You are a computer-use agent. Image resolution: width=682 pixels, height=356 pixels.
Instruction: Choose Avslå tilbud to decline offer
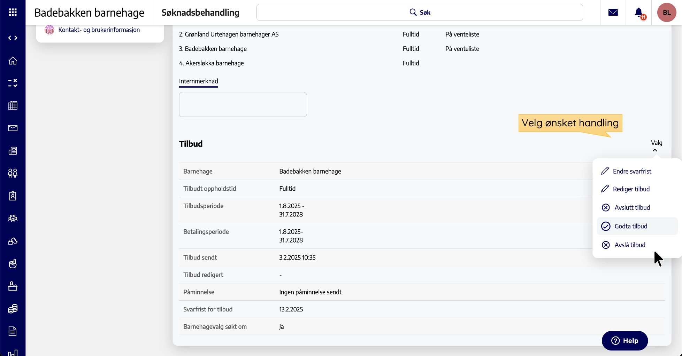click(x=630, y=245)
